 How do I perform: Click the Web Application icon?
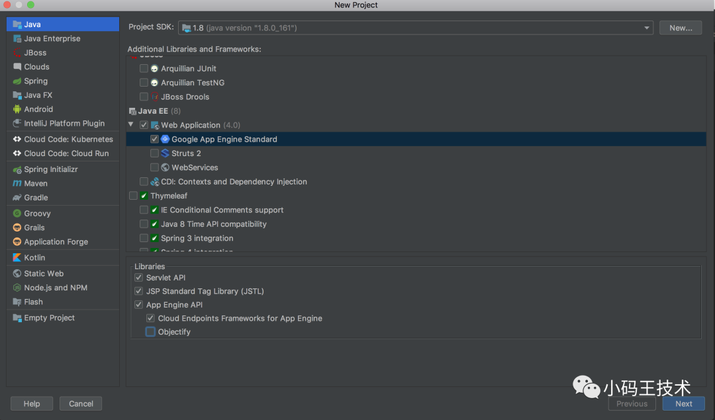click(154, 125)
